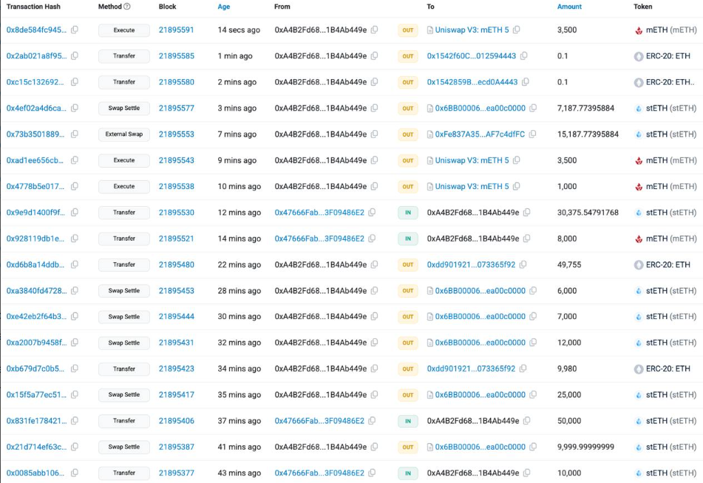Image resolution: width=703 pixels, height=483 pixels.
Task: Click the Block column header
Action: click(167, 6)
